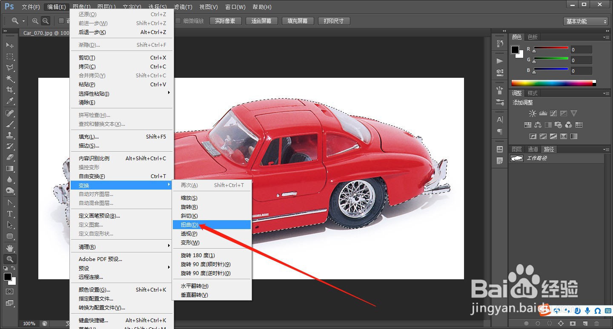613x329 pixels.
Task: Choose Flip Horizontal (水平翻转)
Action: pyautogui.click(x=212, y=286)
